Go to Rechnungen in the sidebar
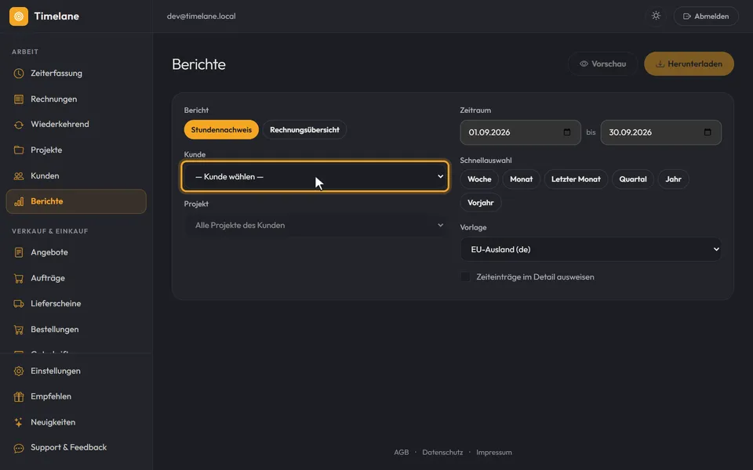753x470 pixels. pos(76,99)
